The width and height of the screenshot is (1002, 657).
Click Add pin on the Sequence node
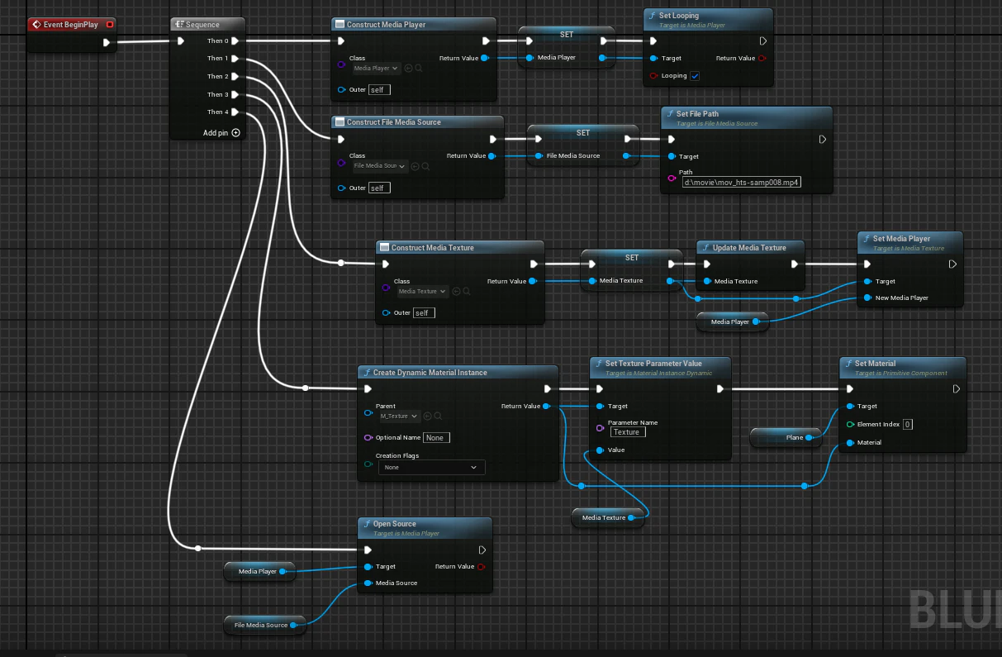[x=222, y=132]
